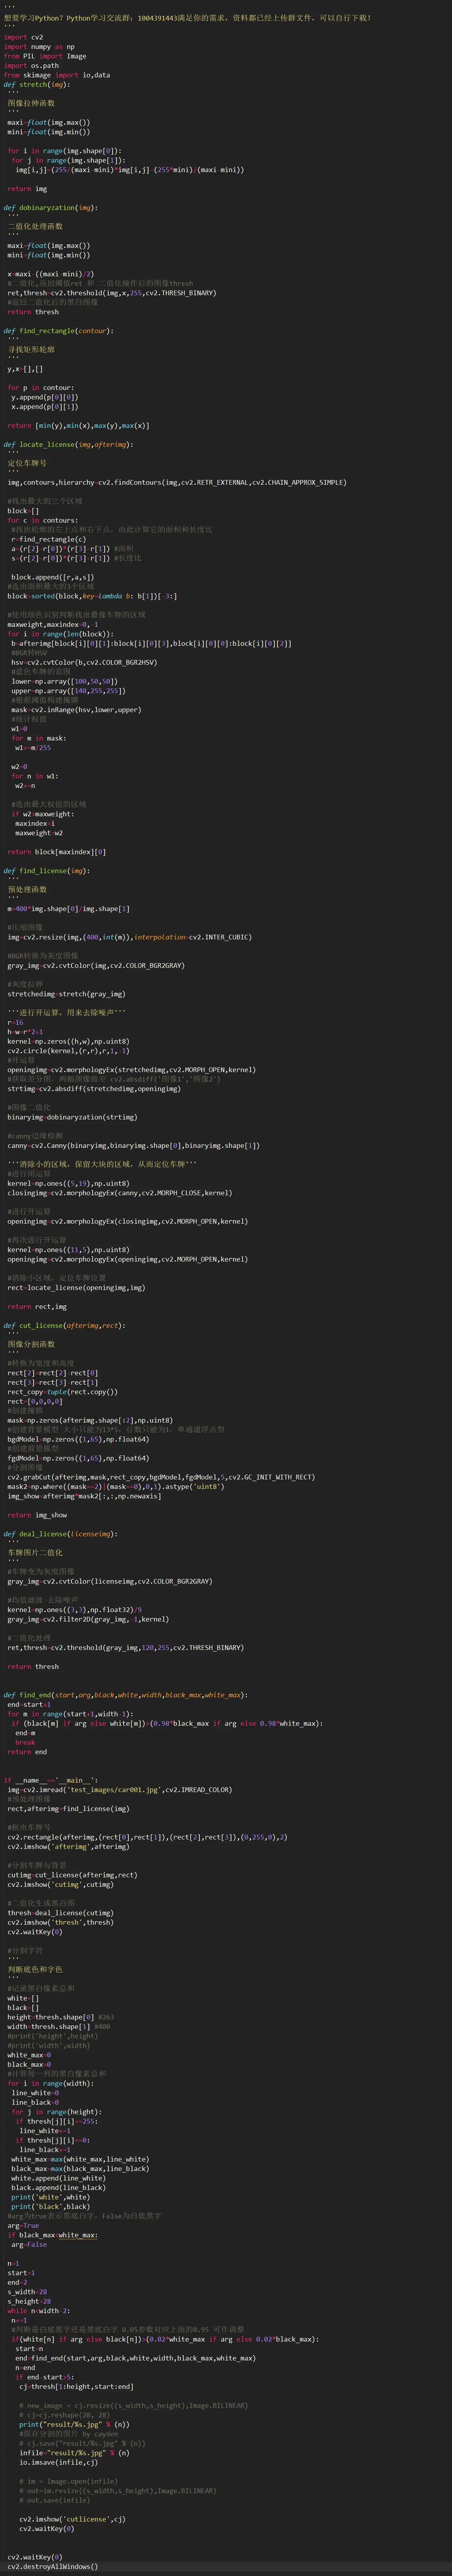The image size is (452, 2576).
Task: Click the 'gray_img=cv2.filter2D(gray_img,-1,kernel)' line
Action: 88,1619
